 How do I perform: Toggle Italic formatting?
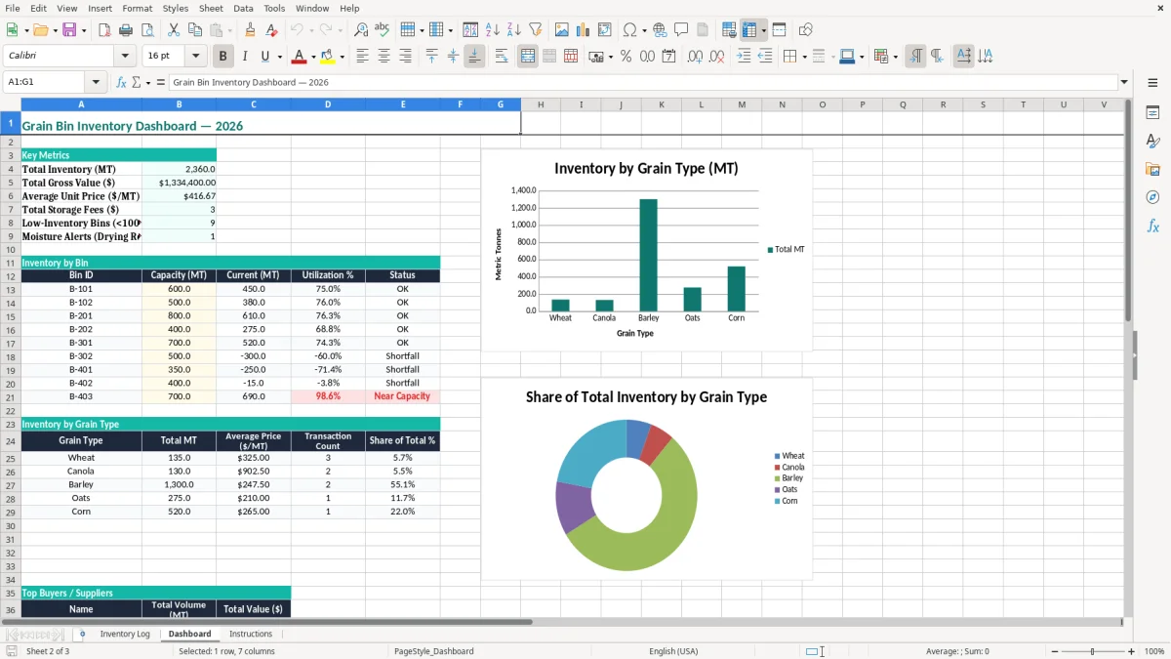pyautogui.click(x=244, y=57)
